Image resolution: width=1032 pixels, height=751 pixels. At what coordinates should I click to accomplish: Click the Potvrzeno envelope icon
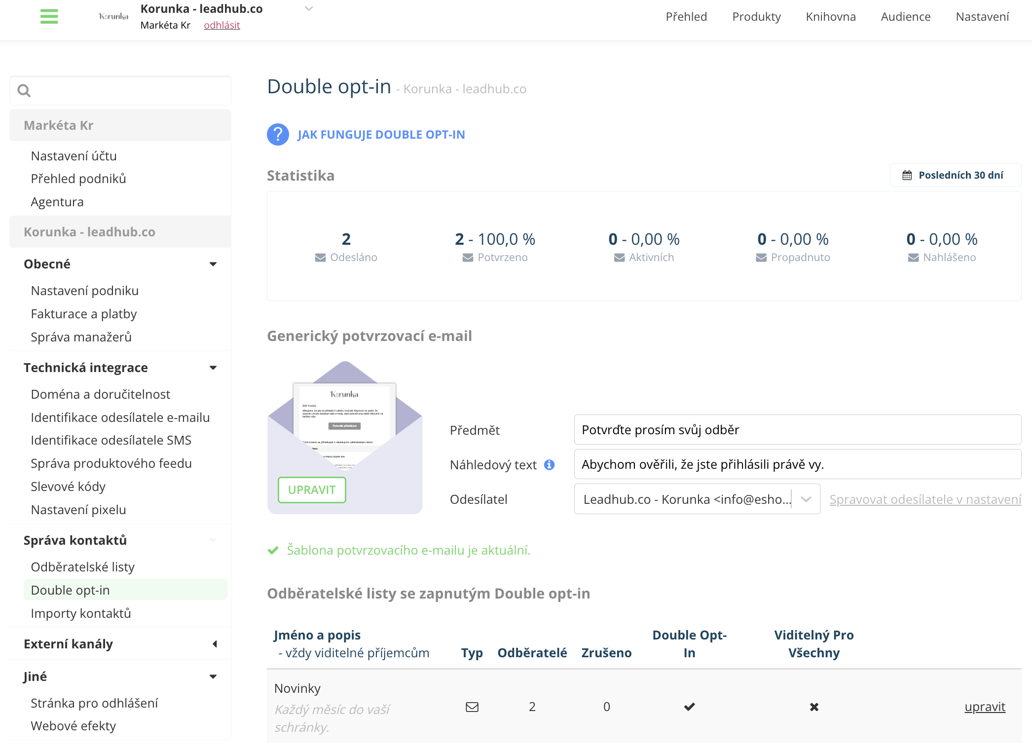coord(468,258)
